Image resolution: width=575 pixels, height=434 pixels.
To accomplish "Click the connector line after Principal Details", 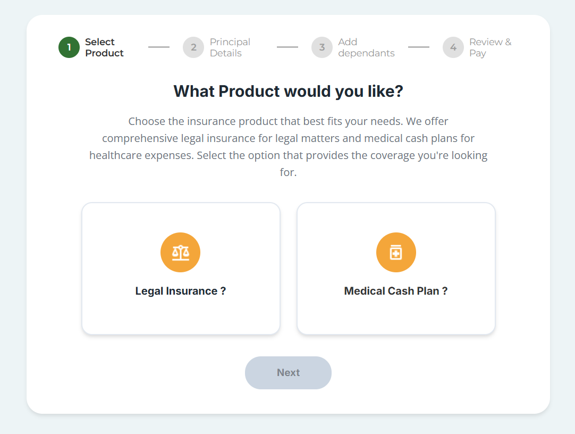I will [x=287, y=47].
